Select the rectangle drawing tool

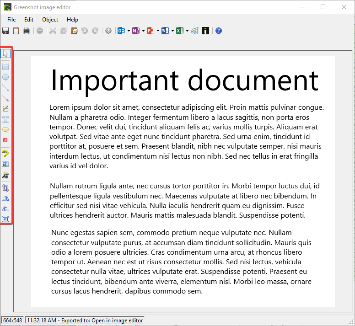[x=5, y=67]
